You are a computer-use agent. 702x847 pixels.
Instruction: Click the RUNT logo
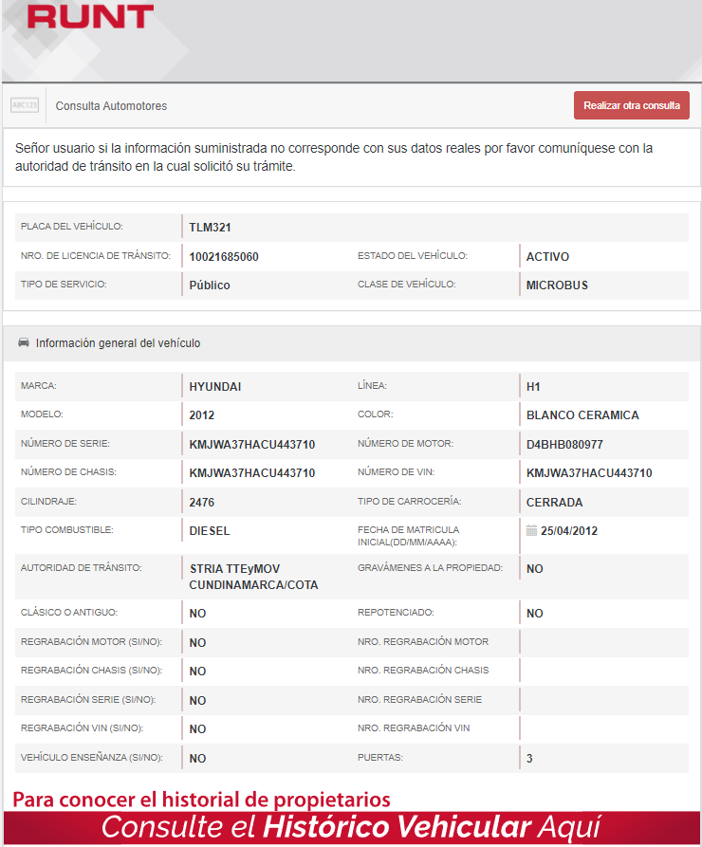click(90, 16)
